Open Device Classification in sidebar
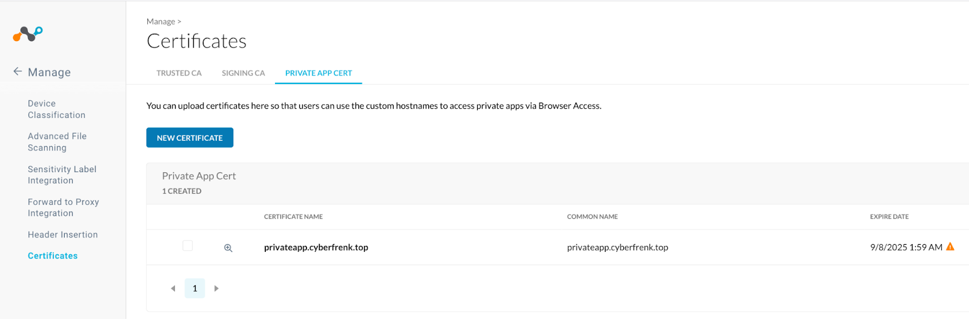Viewport: 969px width, 319px height. tap(57, 109)
